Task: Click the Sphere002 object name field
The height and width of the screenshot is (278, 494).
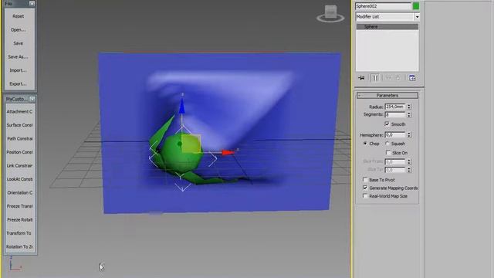Action: (x=383, y=6)
